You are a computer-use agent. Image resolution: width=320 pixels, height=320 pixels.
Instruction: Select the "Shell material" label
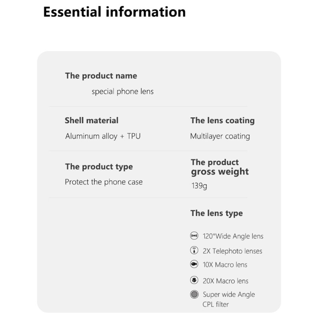(92, 120)
